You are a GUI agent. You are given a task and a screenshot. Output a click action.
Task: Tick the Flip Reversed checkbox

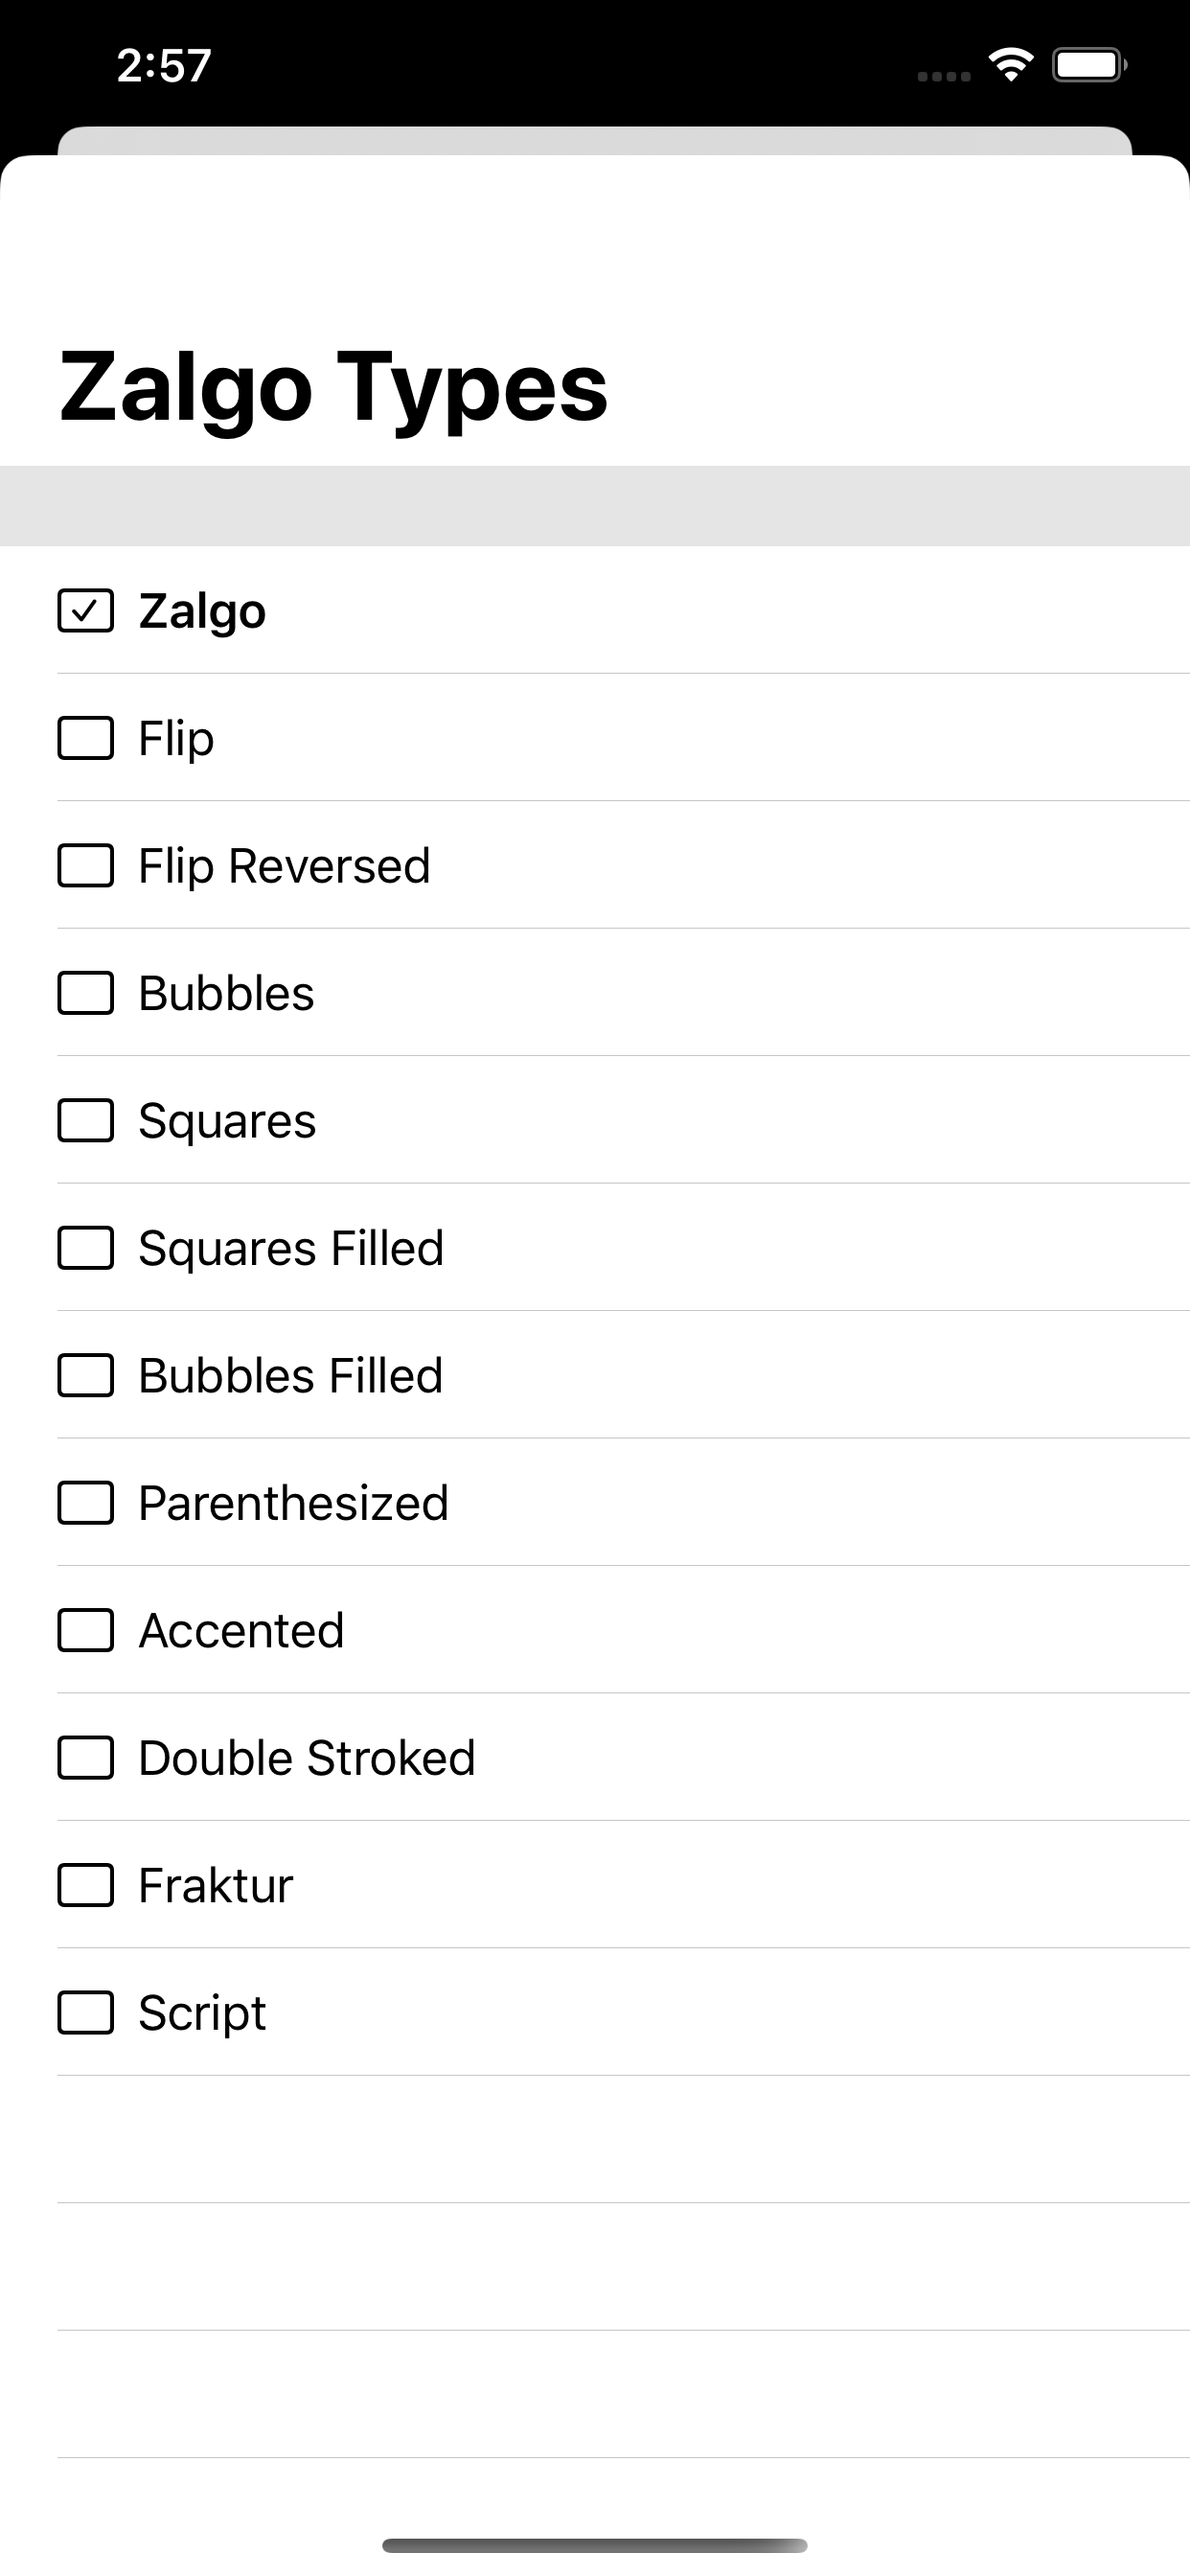coord(85,866)
